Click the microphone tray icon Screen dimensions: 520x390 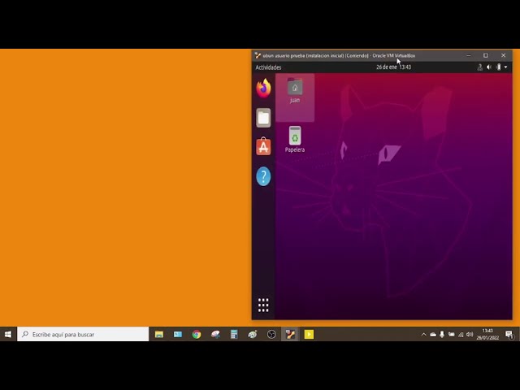tap(442, 335)
